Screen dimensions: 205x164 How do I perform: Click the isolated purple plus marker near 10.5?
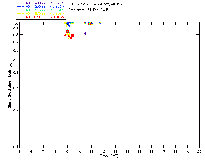tap(86, 34)
